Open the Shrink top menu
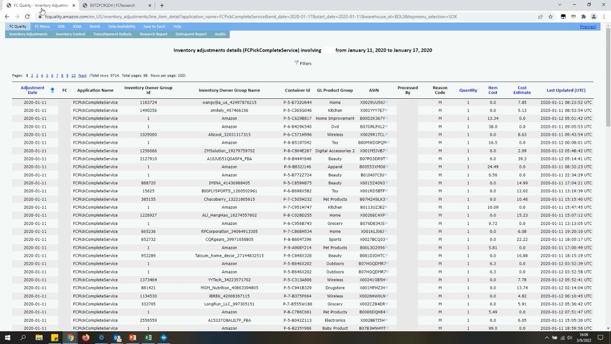The image size is (611, 344). [x=95, y=26]
